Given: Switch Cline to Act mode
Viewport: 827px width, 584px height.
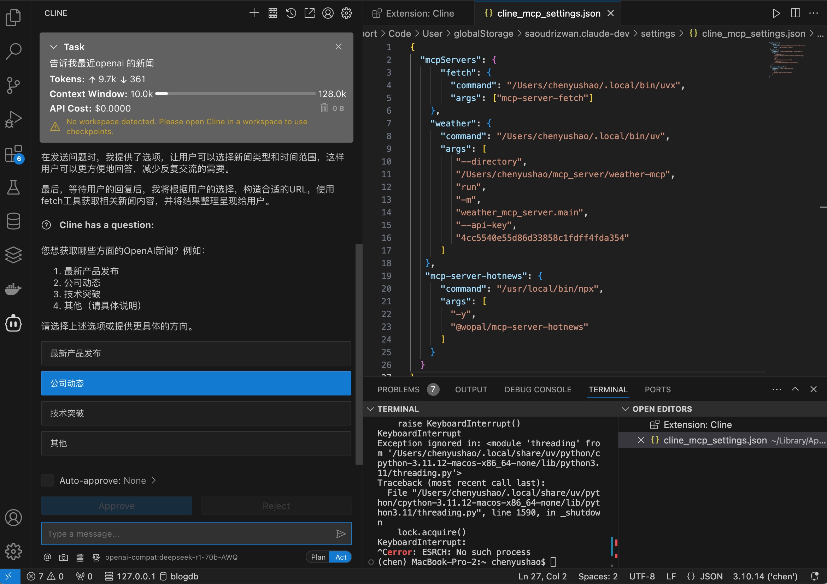Looking at the screenshot, I should coord(341,557).
